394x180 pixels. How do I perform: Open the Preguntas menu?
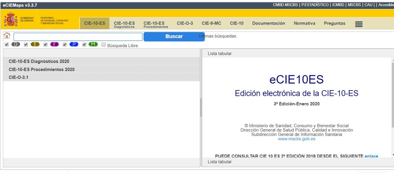click(335, 23)
